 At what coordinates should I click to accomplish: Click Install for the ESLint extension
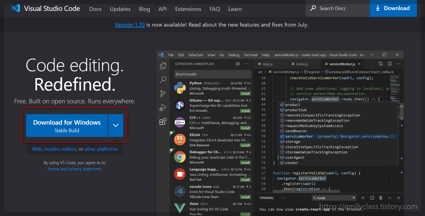[246, 145]
